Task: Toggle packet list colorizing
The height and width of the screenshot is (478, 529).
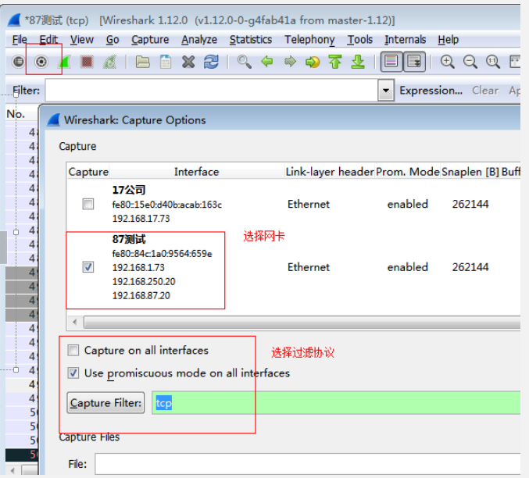Action: pos(391,62)
